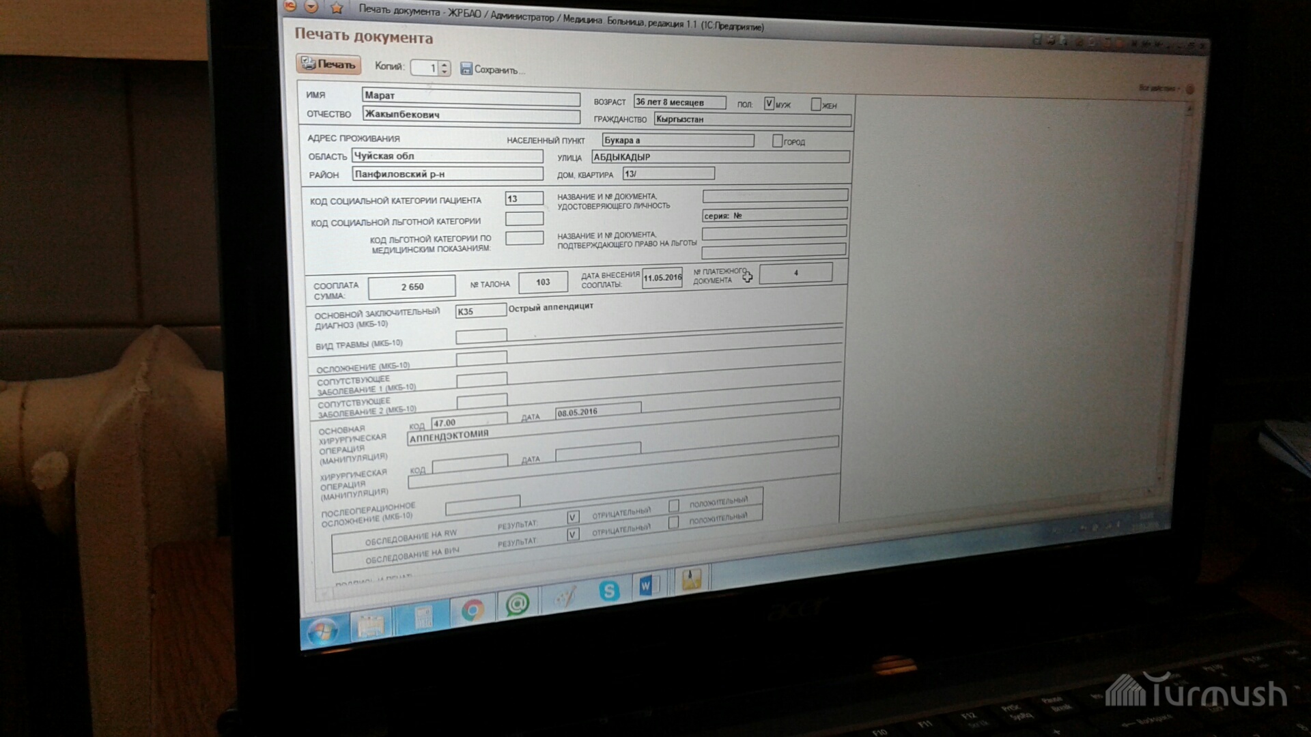Increase copies with Копий spinner up arrow
Image resolution: width=1311 pixels, height=737 pixels.
coord(445,64)
